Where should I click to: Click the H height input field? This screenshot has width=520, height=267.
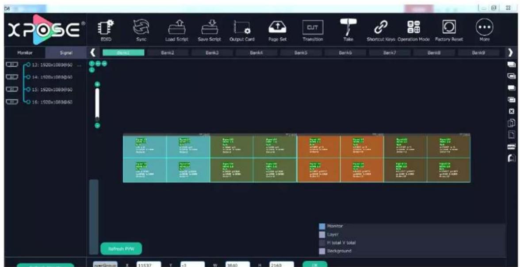coord(282,265)
